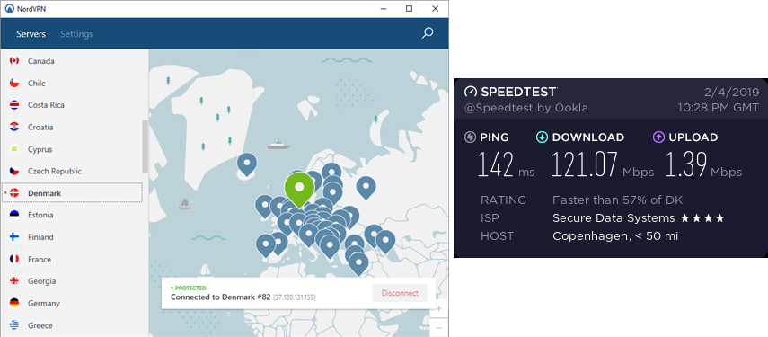768x337 pixels.
Task: Click the Iceland map pin
Action: [x=247, y=164]
